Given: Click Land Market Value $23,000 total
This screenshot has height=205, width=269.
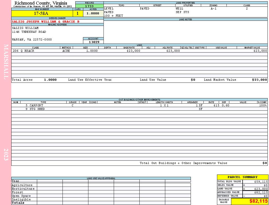Looking at the screenshot, I should coord(260,80).
